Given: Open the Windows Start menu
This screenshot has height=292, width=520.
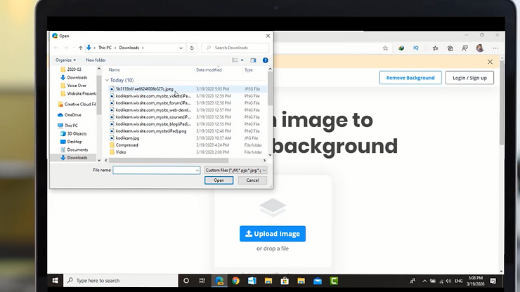Looking at the screenshot, I should pos(56,281).
